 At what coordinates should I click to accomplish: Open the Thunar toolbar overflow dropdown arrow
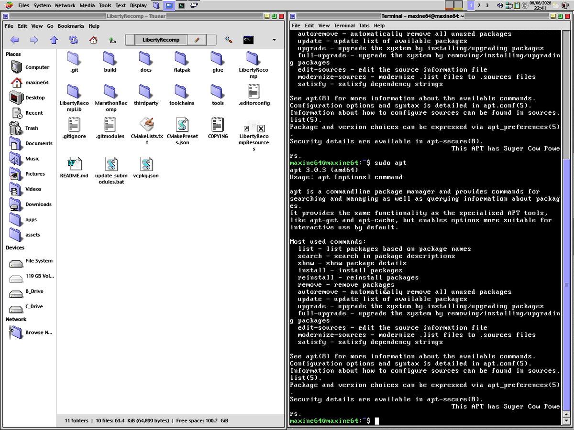[x=274, y=40]
